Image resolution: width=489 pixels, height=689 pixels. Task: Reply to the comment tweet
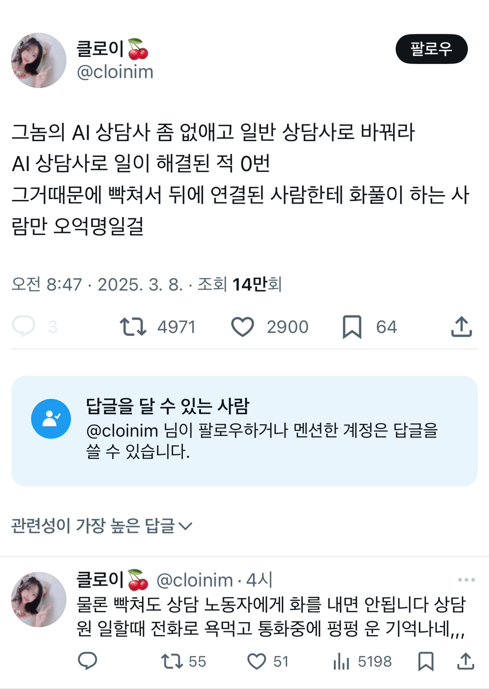click(87, 661)
